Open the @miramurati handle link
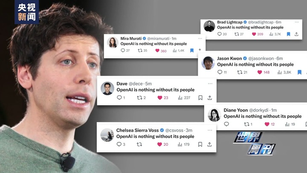 click(158, 38)
